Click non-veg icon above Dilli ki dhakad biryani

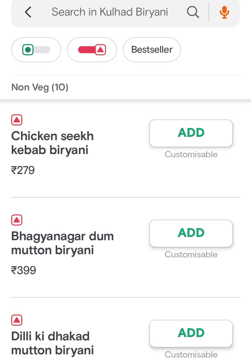[x=17, y=320]
